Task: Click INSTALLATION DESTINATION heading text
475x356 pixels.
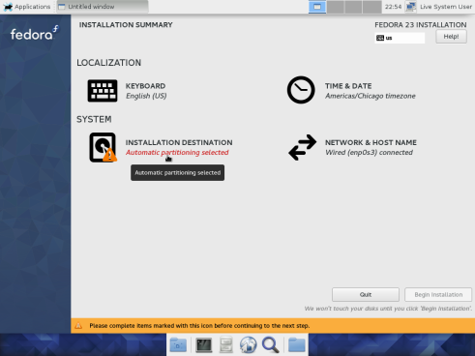Action: point(179,142)
